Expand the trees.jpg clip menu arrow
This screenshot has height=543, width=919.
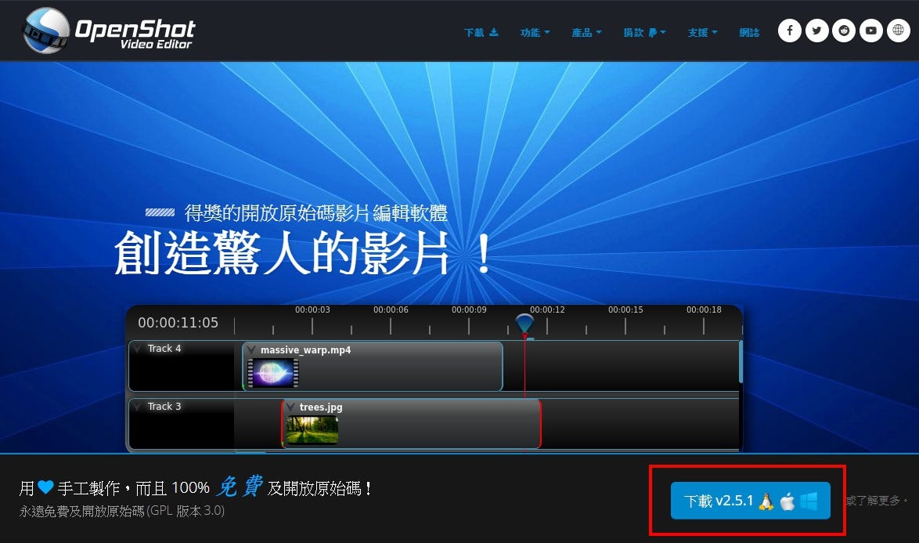pyautogui.click(x=290, y=407)
